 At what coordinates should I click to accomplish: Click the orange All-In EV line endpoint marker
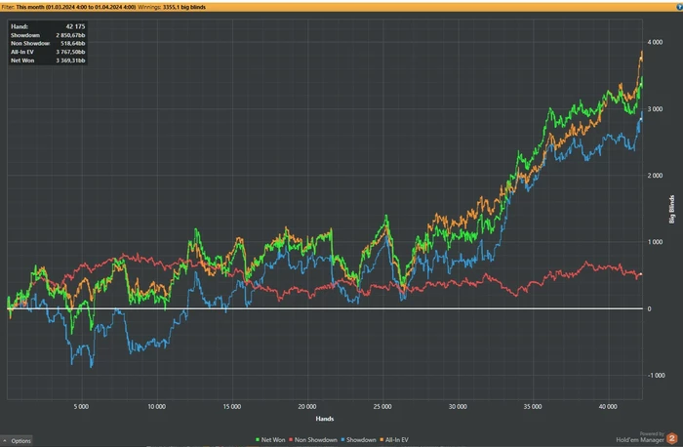pos(641,59)
